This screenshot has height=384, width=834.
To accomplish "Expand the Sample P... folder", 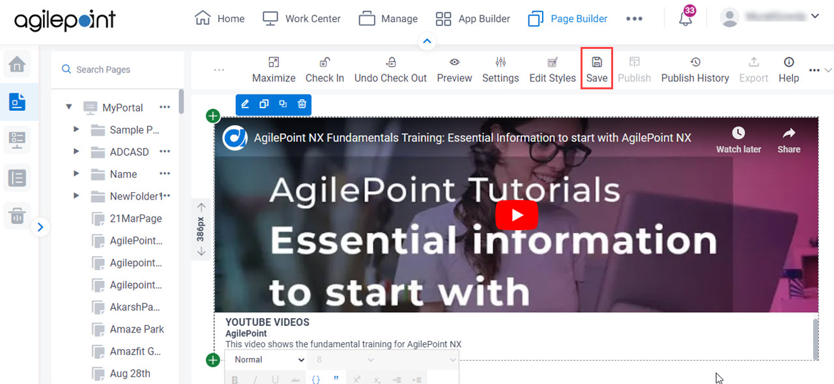I will (76, 130).
